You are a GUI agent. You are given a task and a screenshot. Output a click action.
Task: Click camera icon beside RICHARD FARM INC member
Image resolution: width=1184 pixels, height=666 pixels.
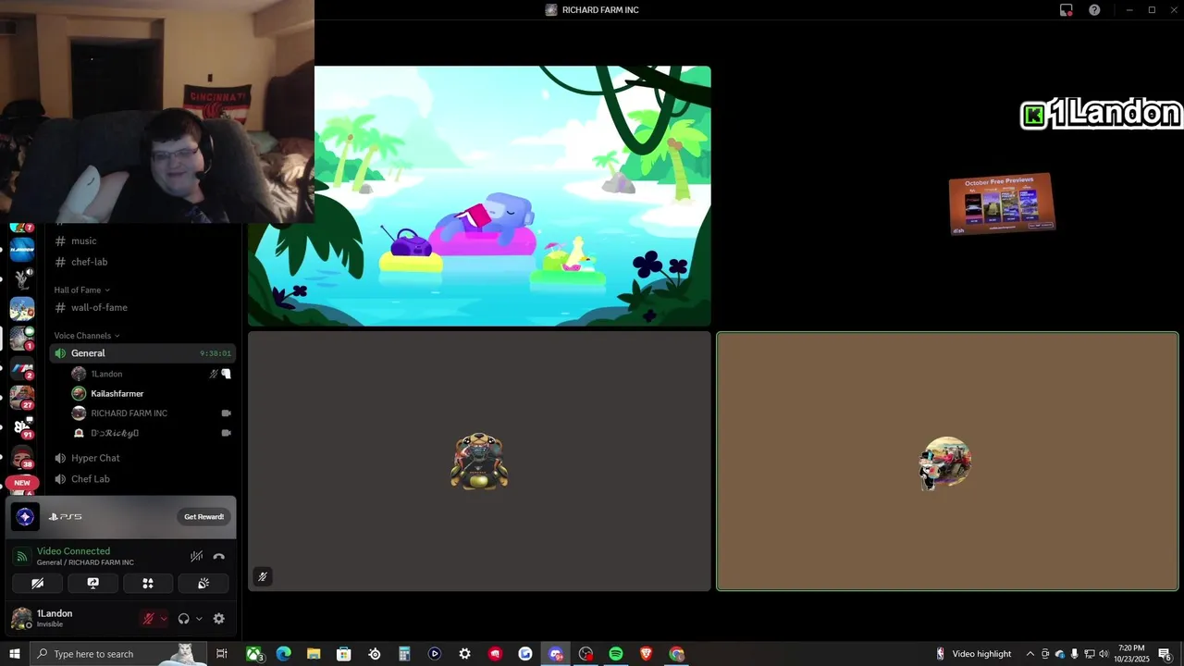(x=227, y=413)
